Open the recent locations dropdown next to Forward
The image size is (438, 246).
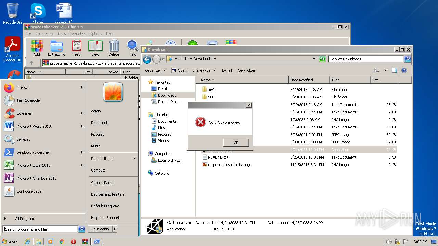(x=163, y=59)
